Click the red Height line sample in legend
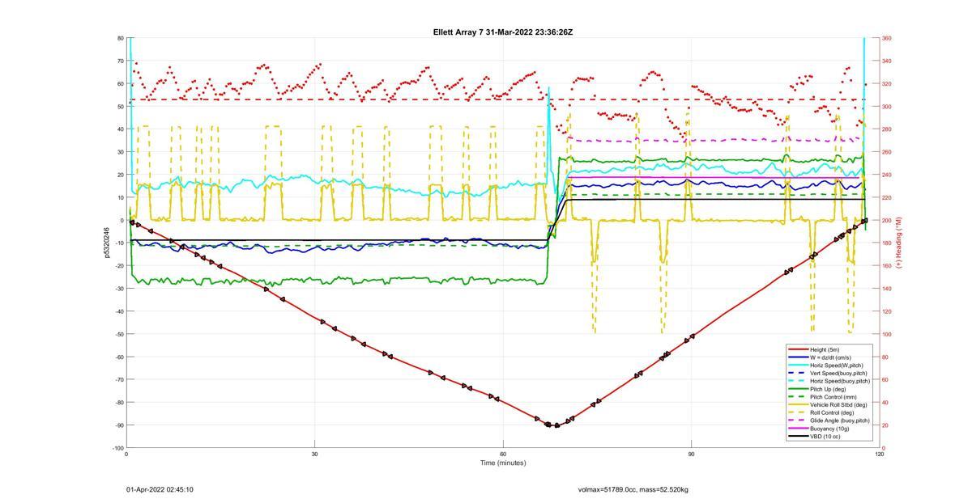Image resolution: width=972 pixels, height=503 pixels. 797,349
